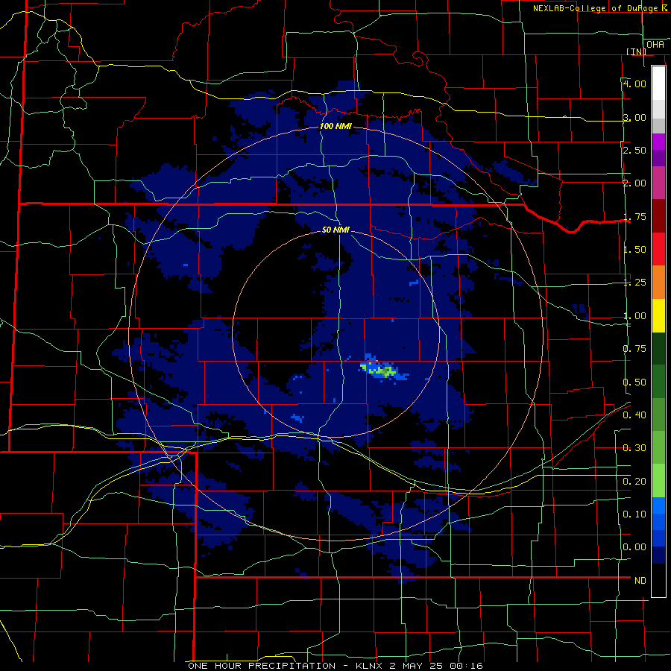The height and width of the screenshot is (671, 671).
Task: Click the 0.00 legend value
Action: point(634,547)
